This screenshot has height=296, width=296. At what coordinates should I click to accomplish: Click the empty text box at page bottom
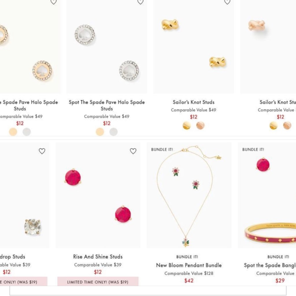coord(148,291)
